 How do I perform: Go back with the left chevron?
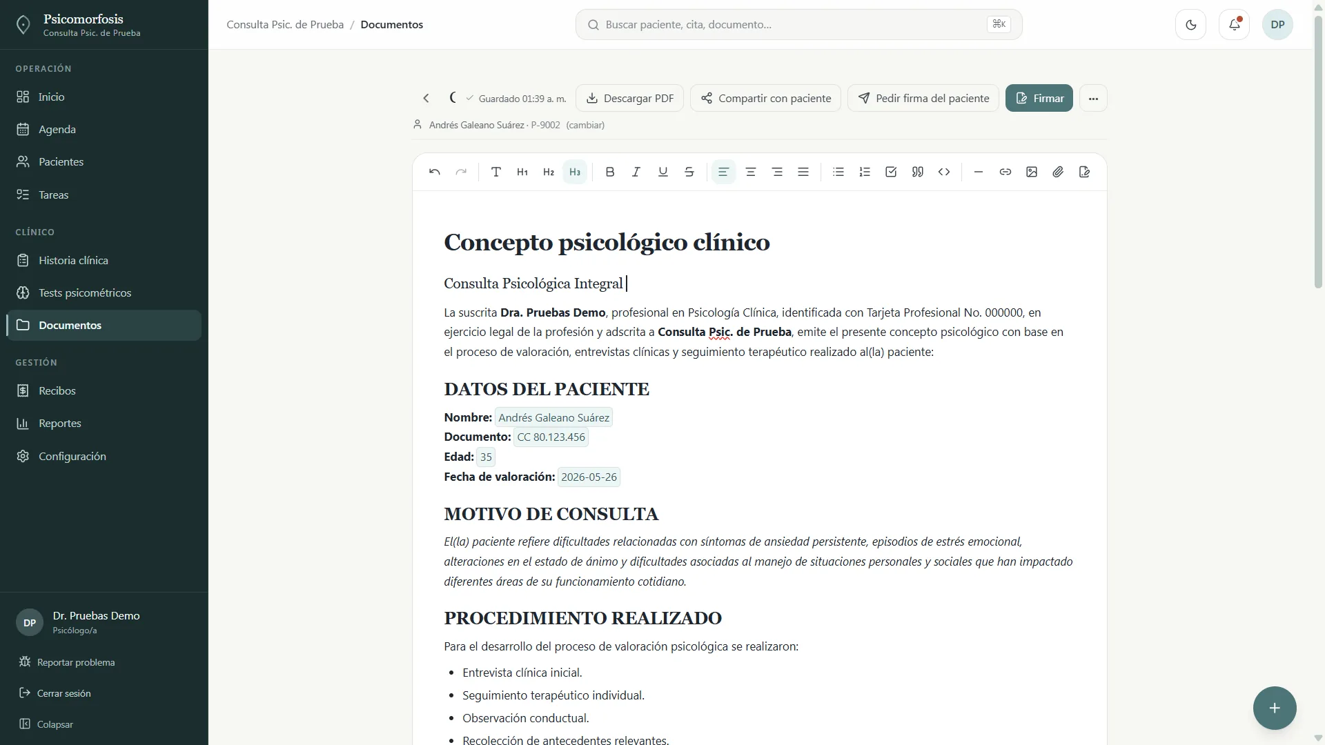click(x=426, y=99)
